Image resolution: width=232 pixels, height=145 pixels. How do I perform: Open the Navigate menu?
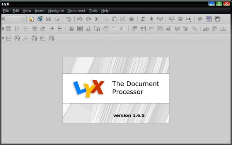click(x=56, y=11)
